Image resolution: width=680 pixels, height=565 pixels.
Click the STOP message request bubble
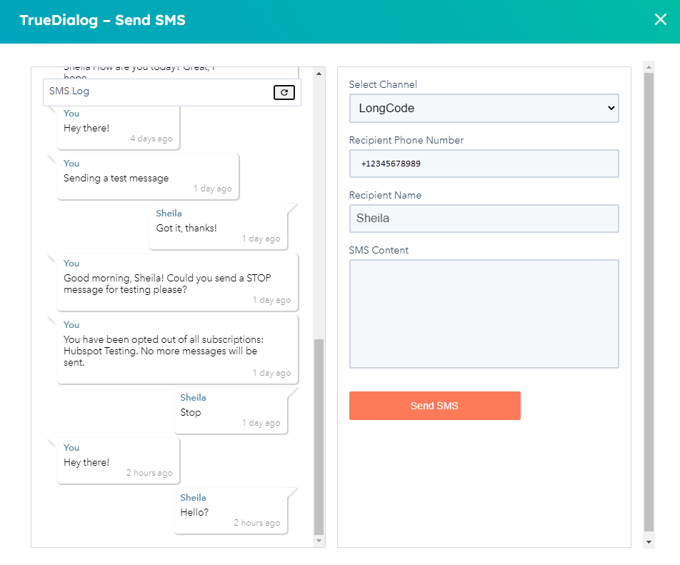(177, 283)
